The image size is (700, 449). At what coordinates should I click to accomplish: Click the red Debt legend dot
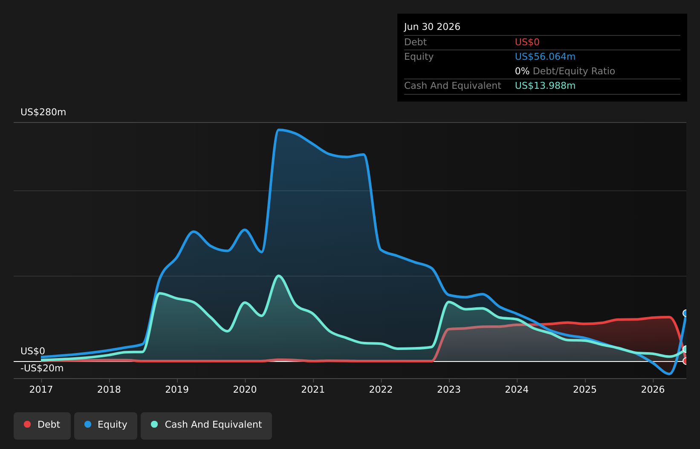coord(27,424)
